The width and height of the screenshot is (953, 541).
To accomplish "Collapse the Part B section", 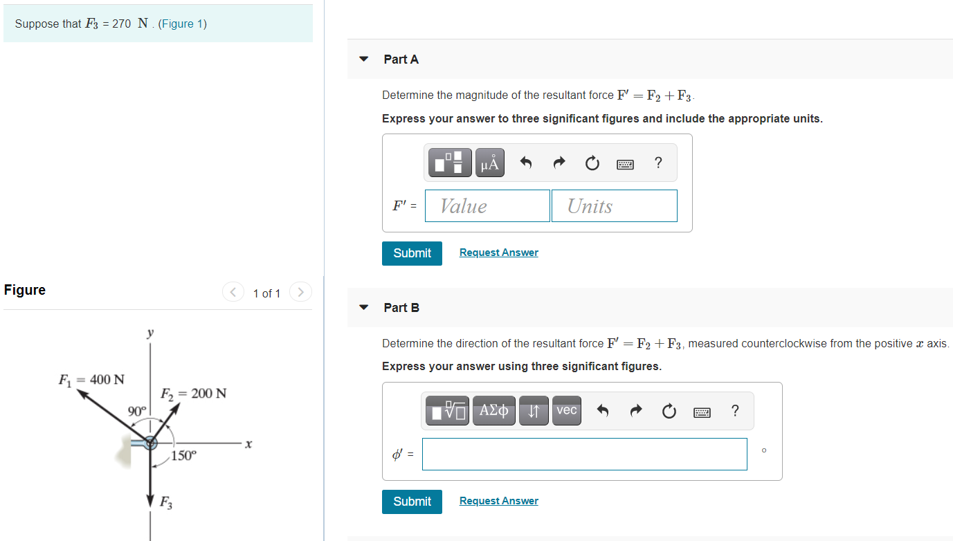I will tap(363, 308).
